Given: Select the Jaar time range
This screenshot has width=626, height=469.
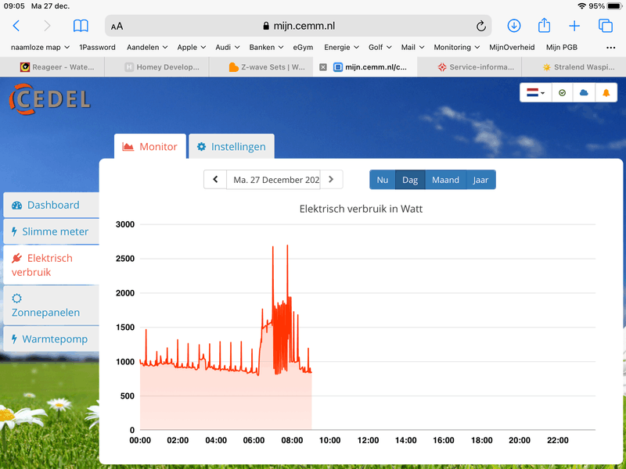Looking at the screenshot, I should 480,180.
